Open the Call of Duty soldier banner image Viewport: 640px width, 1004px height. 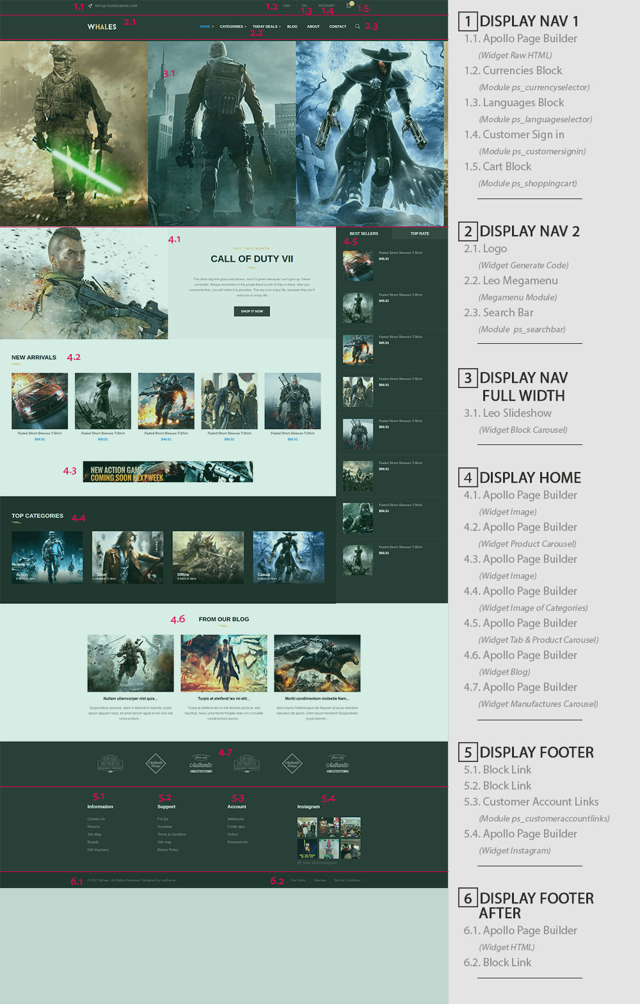click(84, 283)
